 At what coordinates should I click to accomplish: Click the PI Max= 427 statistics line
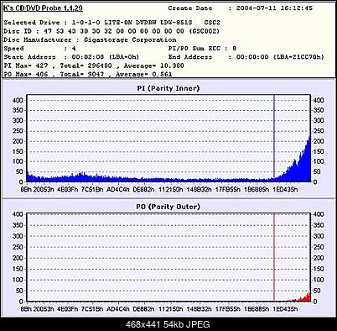click(94, 66)
